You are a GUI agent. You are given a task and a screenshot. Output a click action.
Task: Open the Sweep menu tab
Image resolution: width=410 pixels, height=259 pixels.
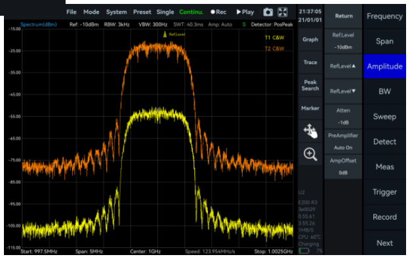pos(384,117)
